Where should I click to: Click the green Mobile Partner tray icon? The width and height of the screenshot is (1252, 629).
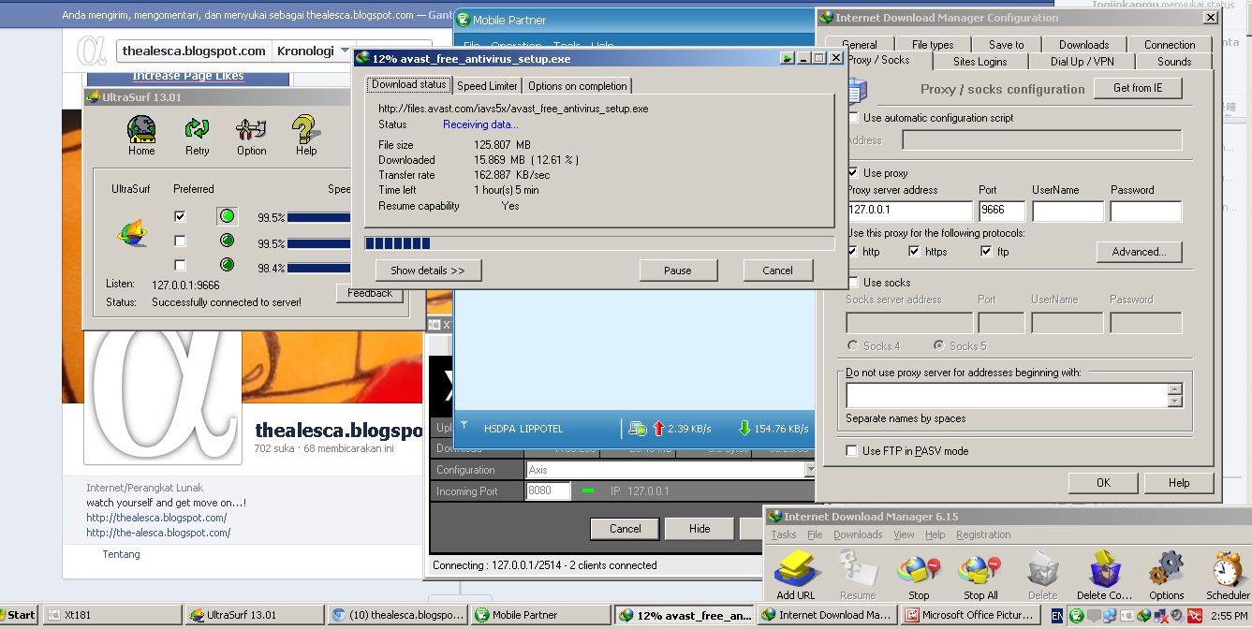click(x=1077, y=616)
